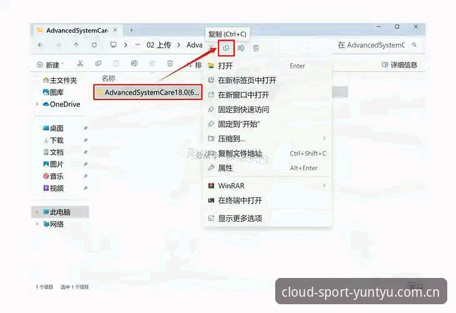Select 此电脑 in the sidebar
456x313 pixels.
point(60,212)
